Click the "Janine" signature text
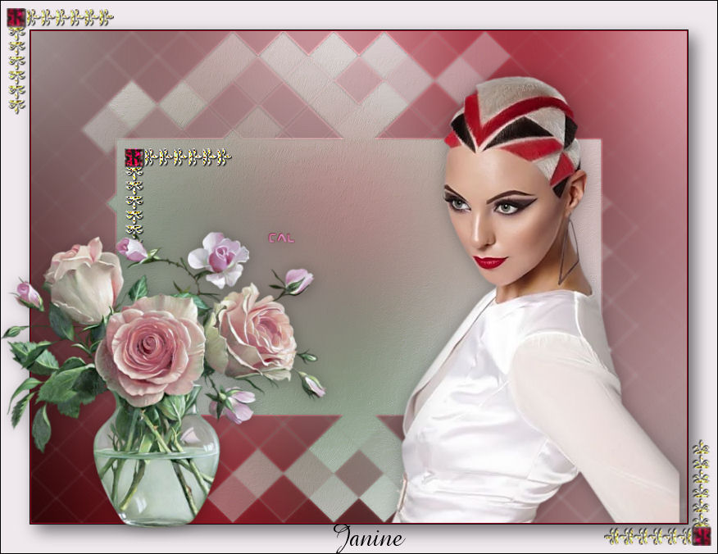718x554 pixels. (x=369, y=538)
